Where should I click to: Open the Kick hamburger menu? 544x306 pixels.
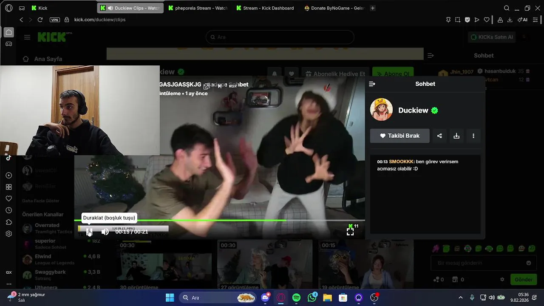click(27, 37)
